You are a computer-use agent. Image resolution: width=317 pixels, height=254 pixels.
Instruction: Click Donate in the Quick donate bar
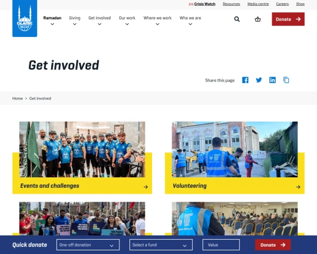273,245
